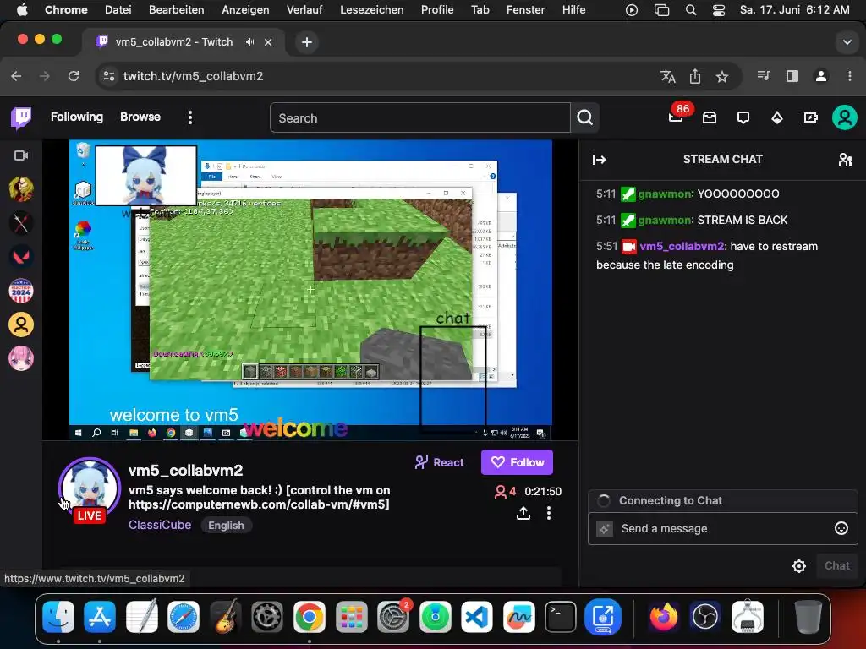Open the Lesezeichen menu
This screenshot has height=649, width=866.
coord(372,10)
